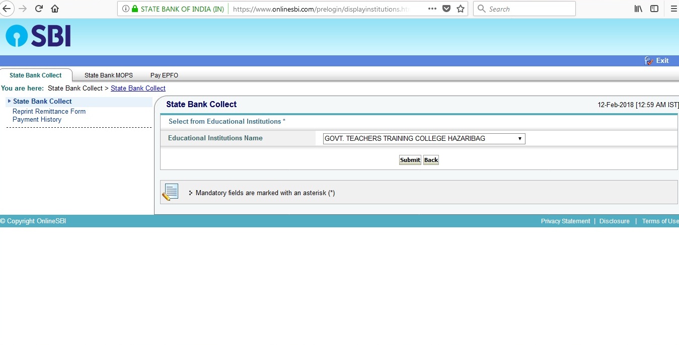Open the browser library icon
Image resolution: width=679 pixels, height=345 pixels.
pos(638,9)
